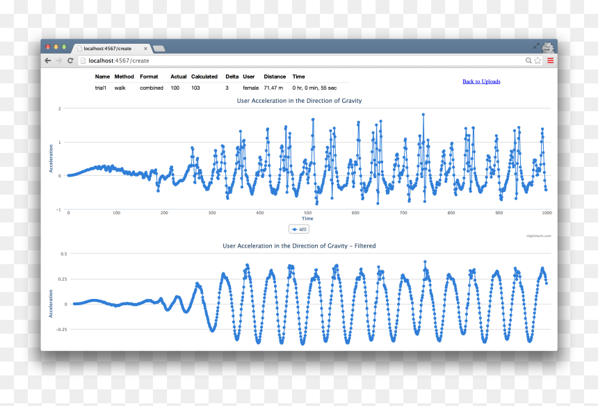Click the browser forward arrow
This screenshot has width=598, height=406.
(58, 60)
